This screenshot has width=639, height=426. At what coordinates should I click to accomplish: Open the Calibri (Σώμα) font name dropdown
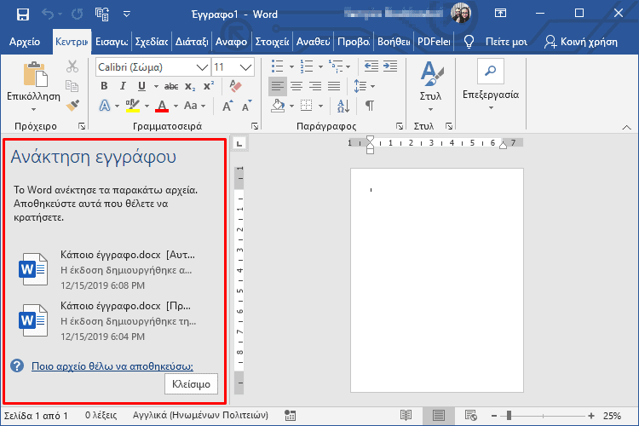pyautogui.click(x=202, y=67)
